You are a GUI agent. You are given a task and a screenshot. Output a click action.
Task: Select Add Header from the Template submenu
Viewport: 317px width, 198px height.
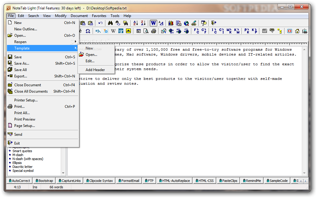(95, 70)
